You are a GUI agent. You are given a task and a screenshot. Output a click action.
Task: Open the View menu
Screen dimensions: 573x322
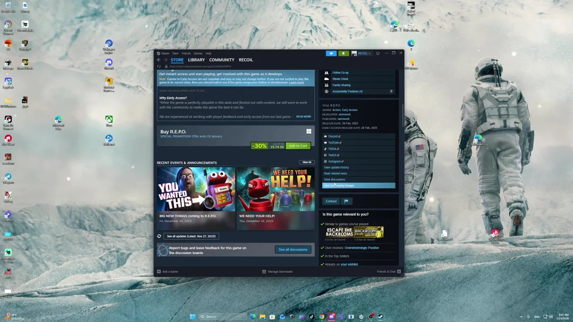pyautogui.click(x=175, y=53)
